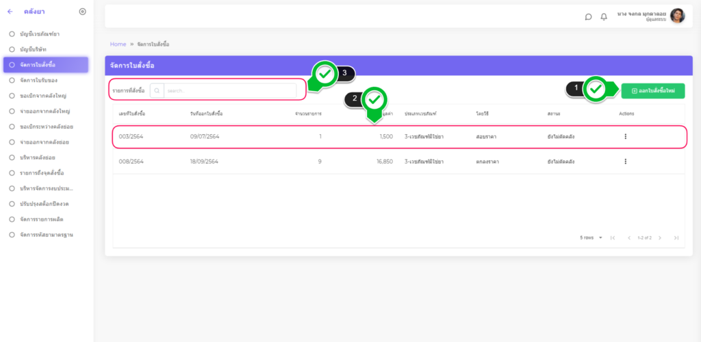Open the notifications bell icon
701x342 pixels.
[604, 16]
